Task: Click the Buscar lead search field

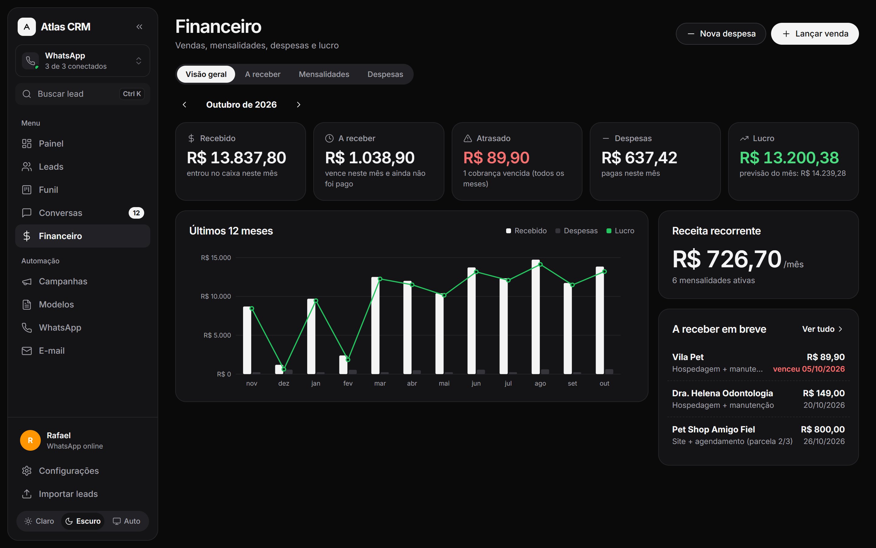Action: coord(83,94)
